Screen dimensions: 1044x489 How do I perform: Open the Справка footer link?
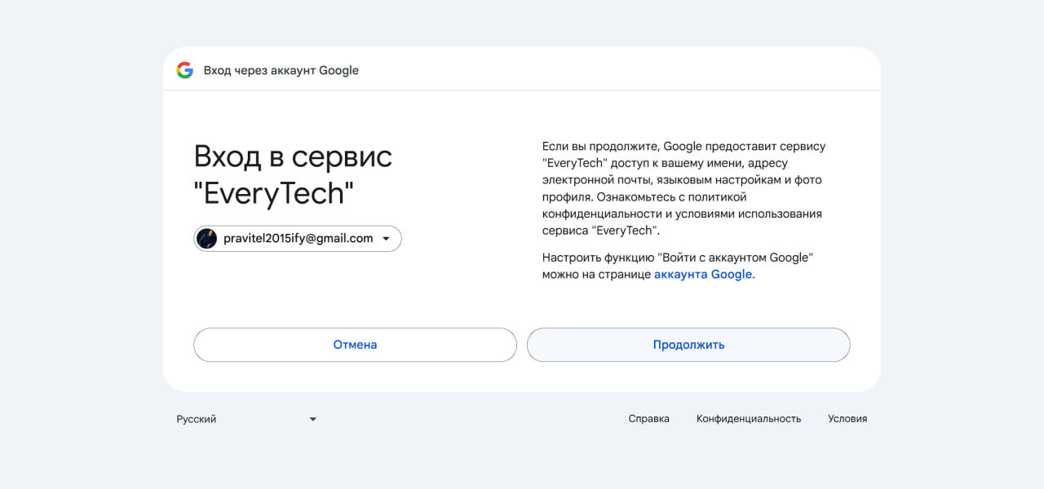649,419
